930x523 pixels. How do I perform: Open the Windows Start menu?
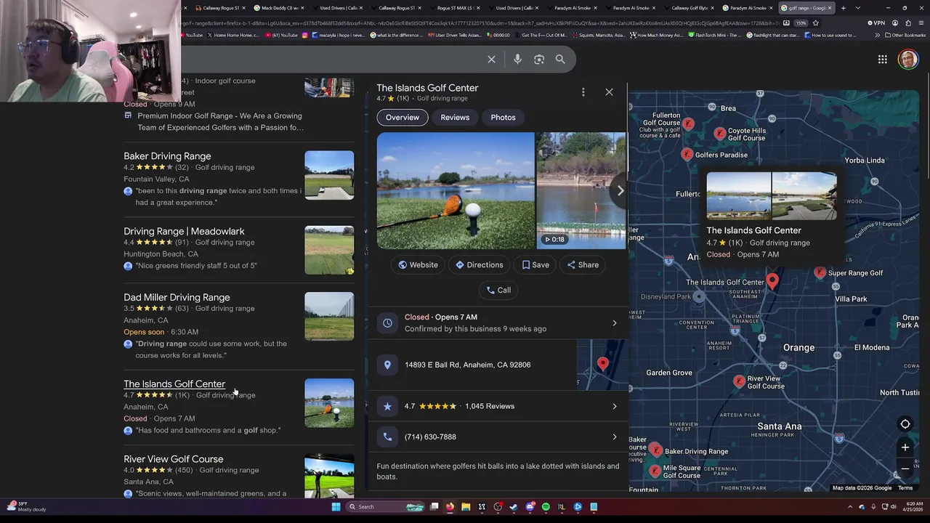336,507
